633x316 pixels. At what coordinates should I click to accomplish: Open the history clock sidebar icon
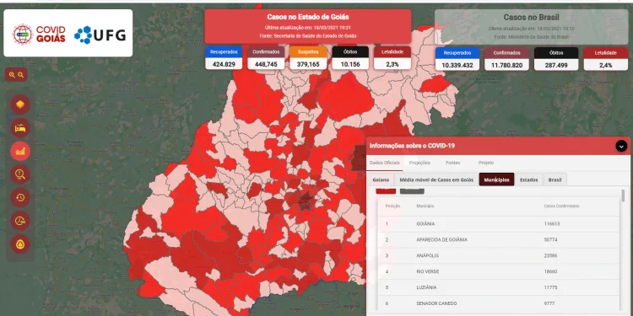(20, 197)
